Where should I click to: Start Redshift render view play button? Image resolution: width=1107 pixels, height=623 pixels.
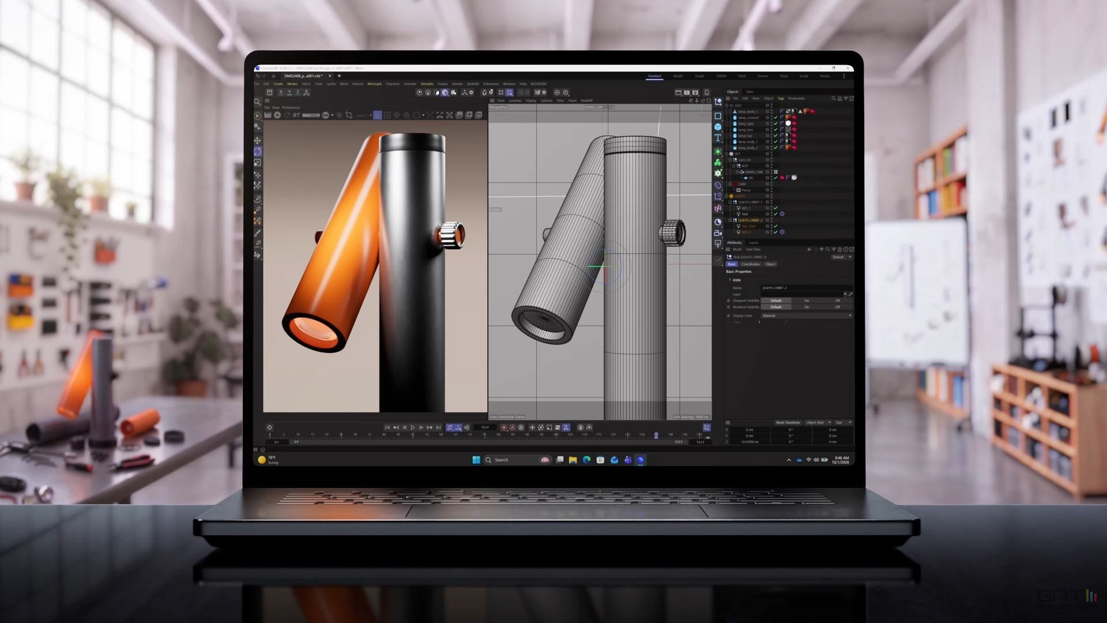(277, 115)
